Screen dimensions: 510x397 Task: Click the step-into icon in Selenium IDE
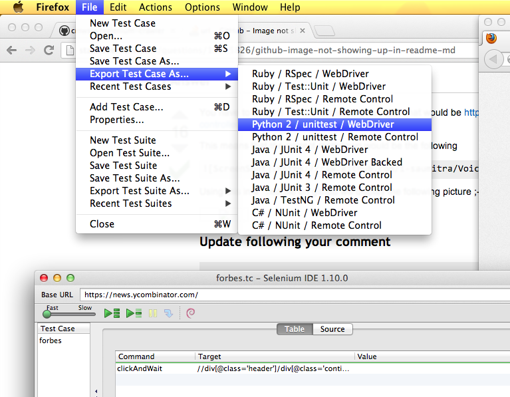click(168, 313)
